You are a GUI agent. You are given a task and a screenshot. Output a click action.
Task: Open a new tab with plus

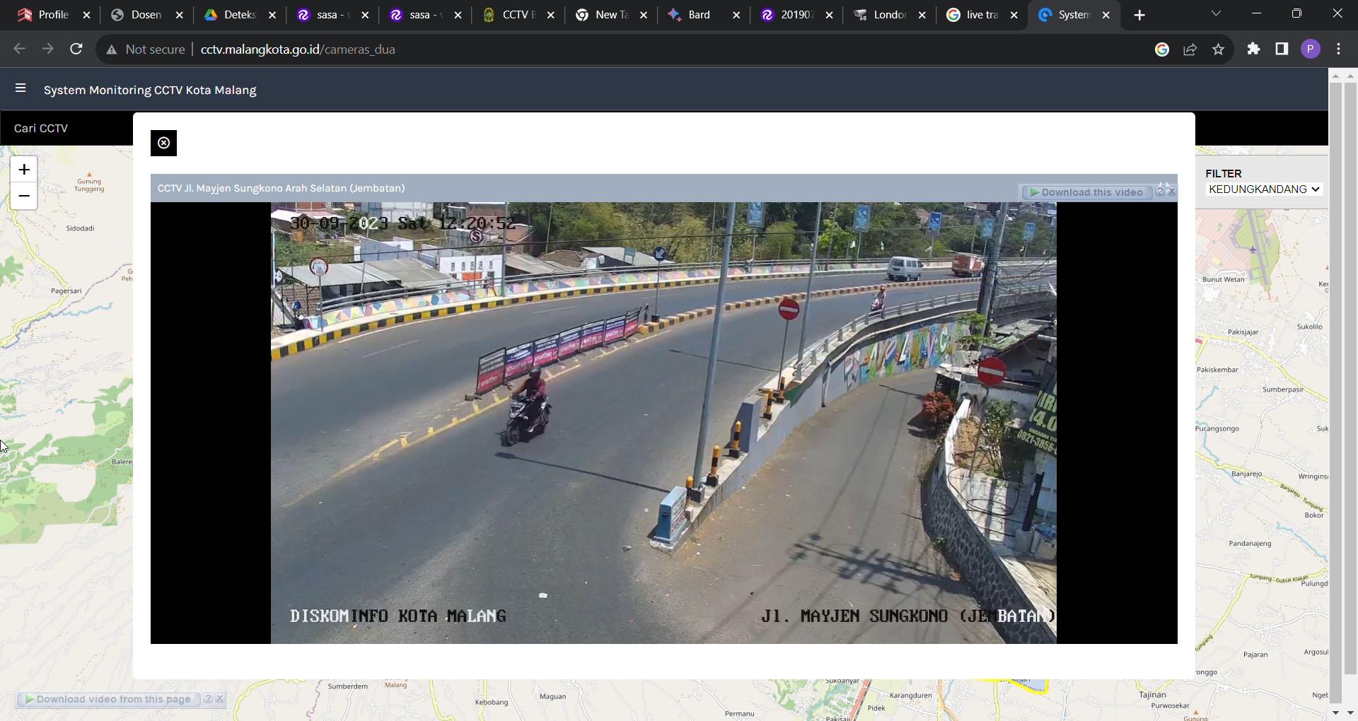[1139, 15]
